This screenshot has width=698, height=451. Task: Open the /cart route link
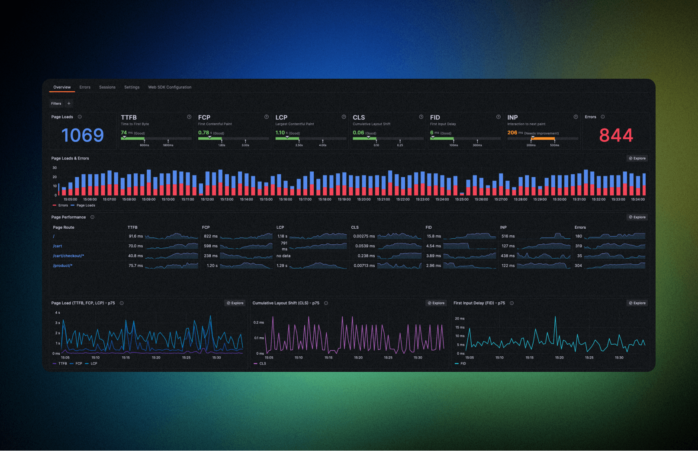pos(58,246)
